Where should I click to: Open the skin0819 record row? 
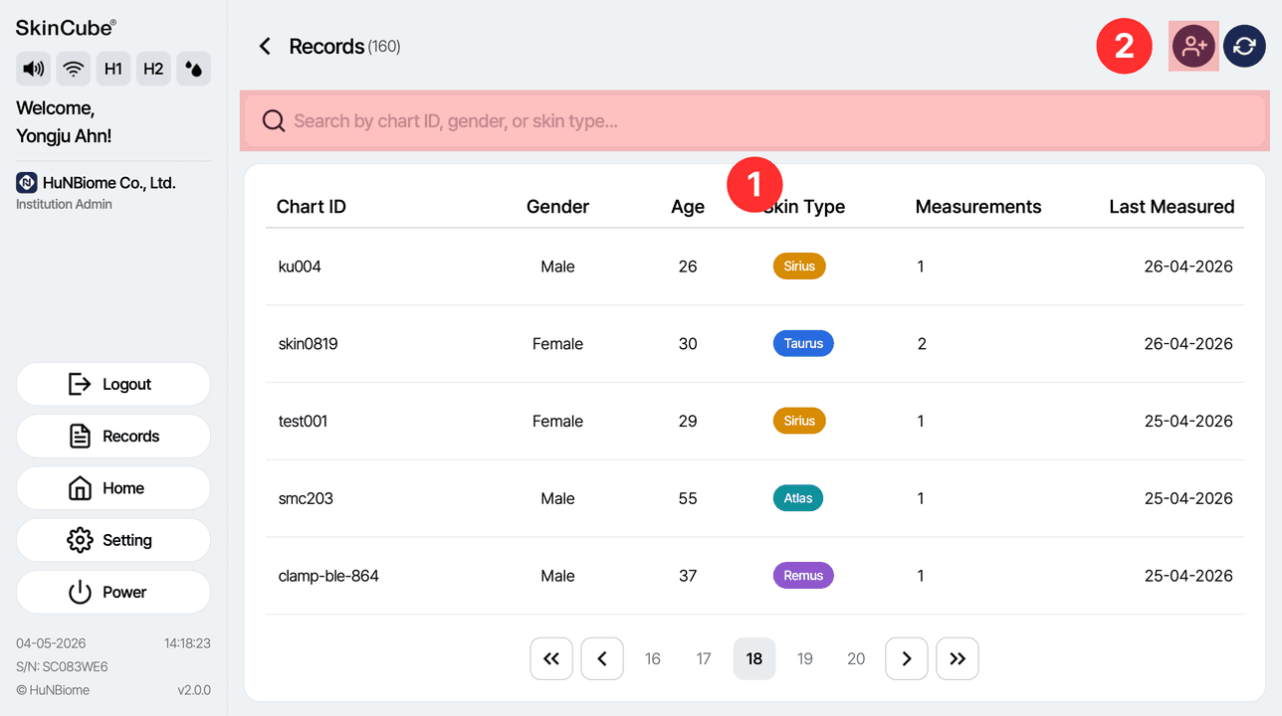pos(754,344)
